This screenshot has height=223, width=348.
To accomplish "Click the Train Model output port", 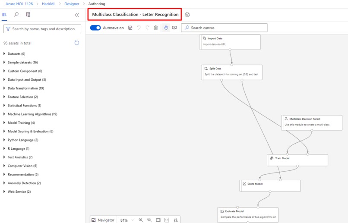I will 297,166.
